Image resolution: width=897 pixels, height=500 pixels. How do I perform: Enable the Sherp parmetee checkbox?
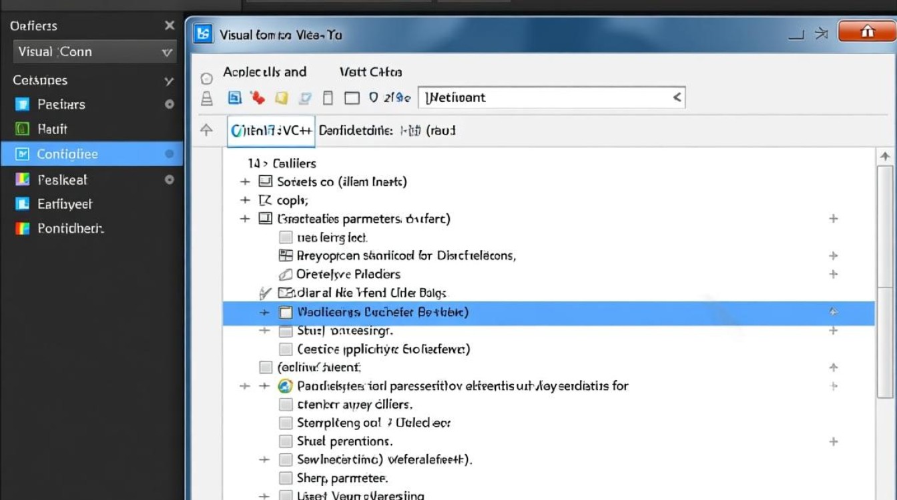pos(286,478)
